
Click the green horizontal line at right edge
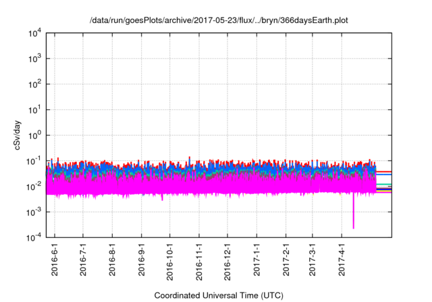click(x=384, y=184)
